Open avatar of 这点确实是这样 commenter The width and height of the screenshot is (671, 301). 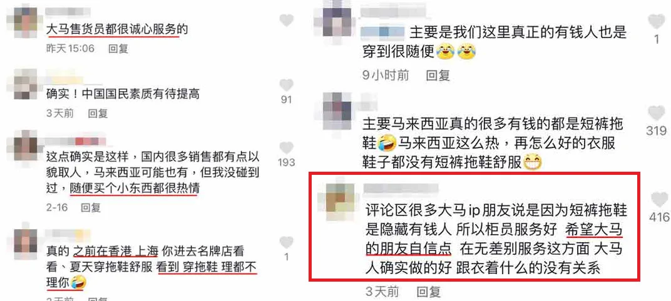26,146
